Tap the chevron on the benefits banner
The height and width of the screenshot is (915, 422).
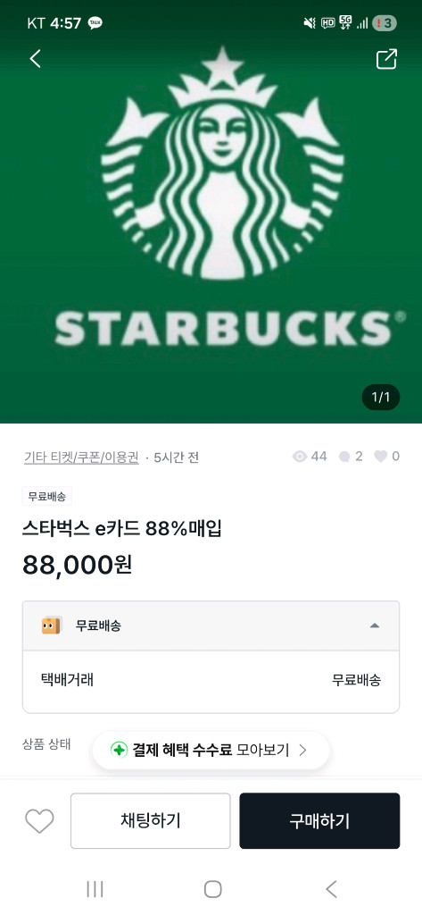[x=302, y=750]
